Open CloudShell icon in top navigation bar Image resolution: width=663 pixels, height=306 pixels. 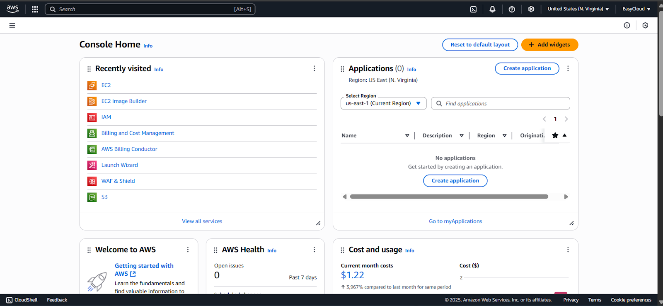tap(473, 9)
